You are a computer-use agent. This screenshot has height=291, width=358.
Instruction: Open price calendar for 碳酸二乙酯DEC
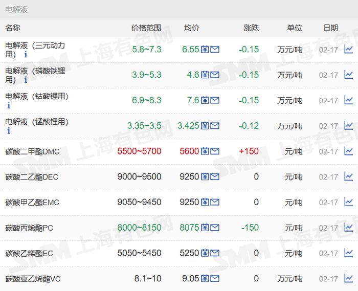[x=205, y=176]
